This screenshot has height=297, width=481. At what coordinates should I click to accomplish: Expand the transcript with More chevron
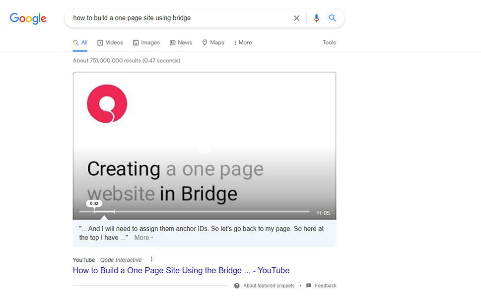click(144, 238)
